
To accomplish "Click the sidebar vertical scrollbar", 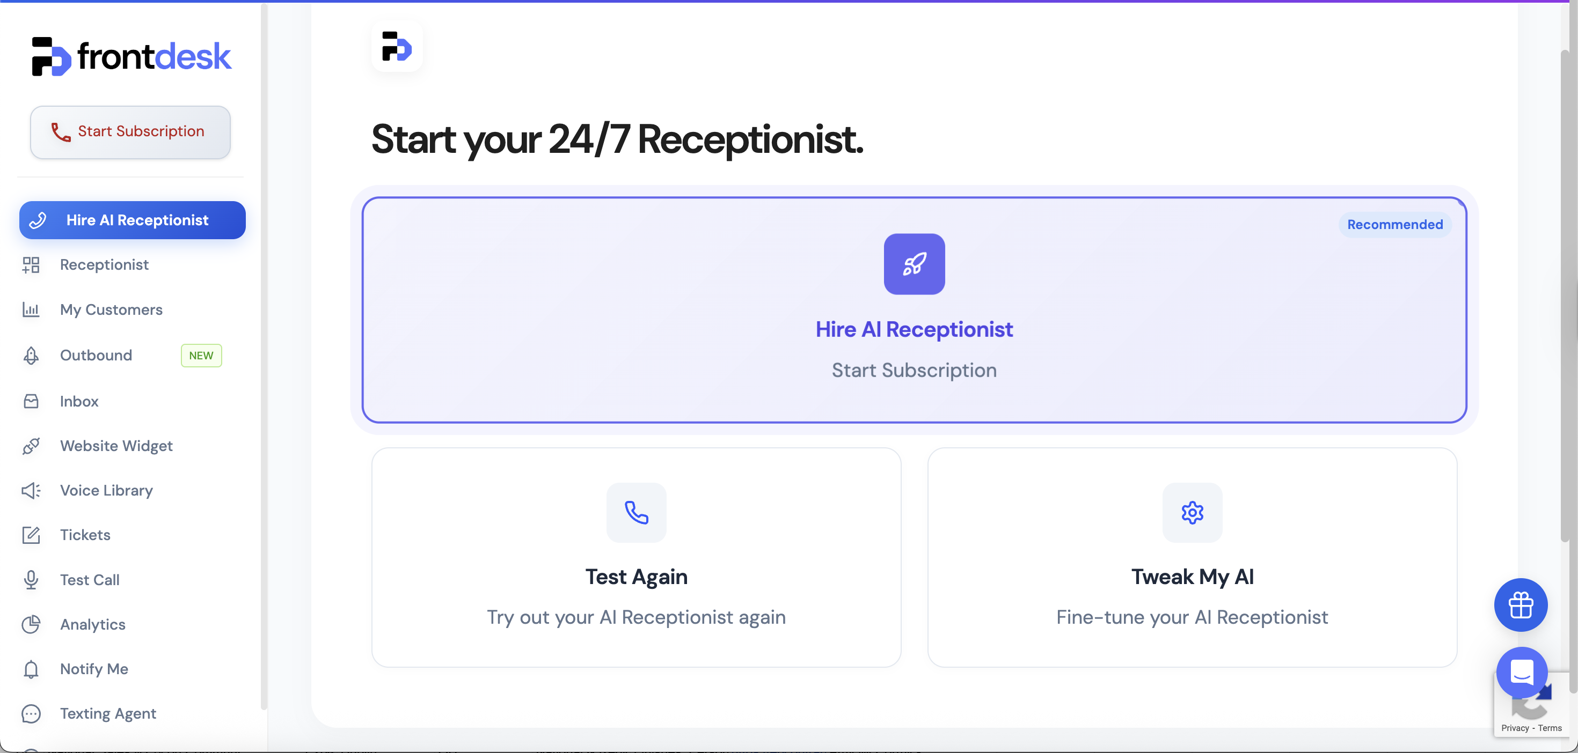I will click(264, 355).
